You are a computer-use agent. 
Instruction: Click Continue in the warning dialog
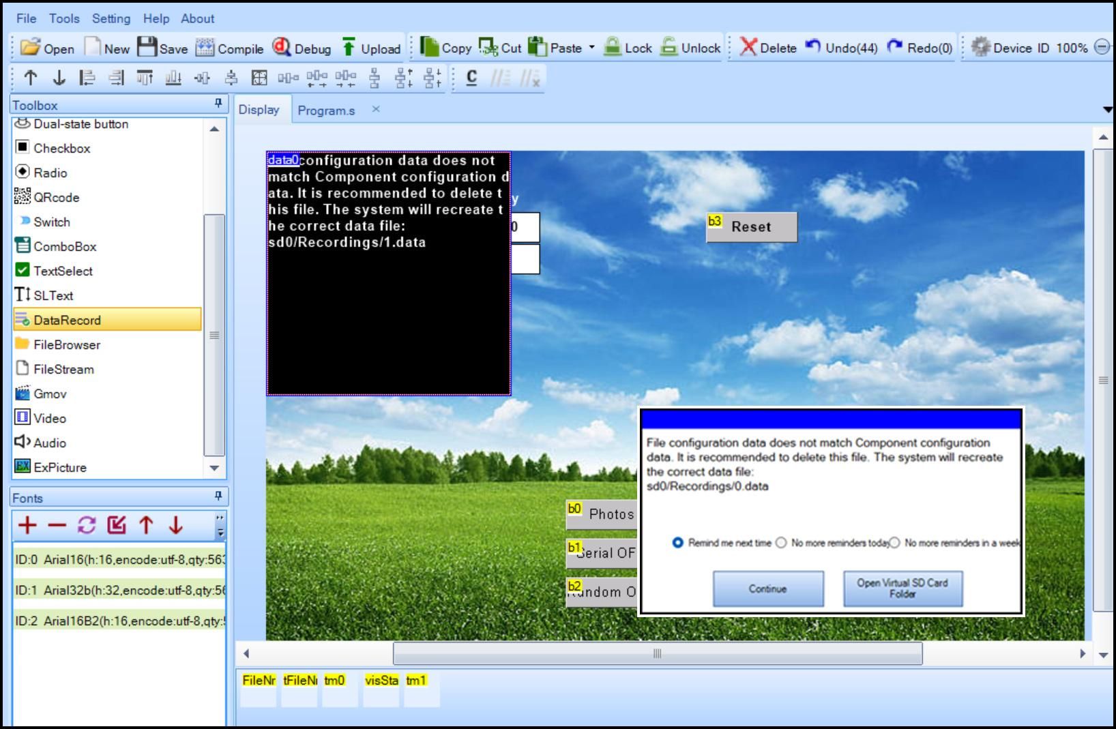point(768,589)
